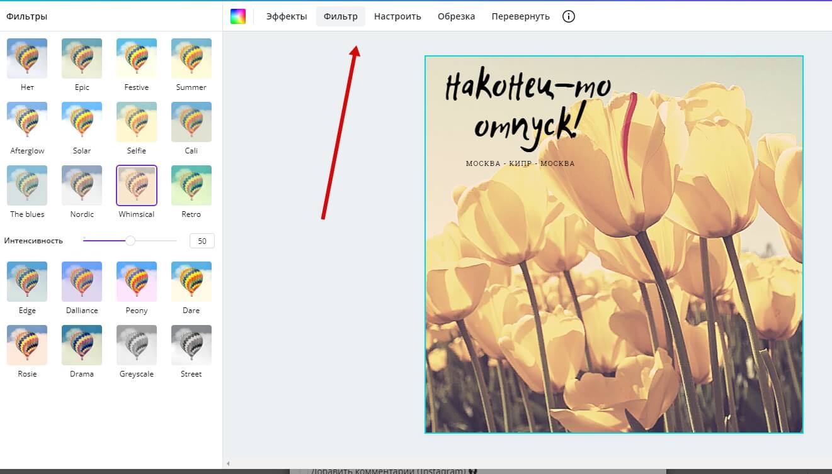Screen dimensions: 832x474
Task: Click Перевернуть to flip the image
Action: [521, 16]
